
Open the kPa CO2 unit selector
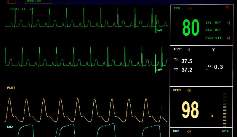click(225, 131)
